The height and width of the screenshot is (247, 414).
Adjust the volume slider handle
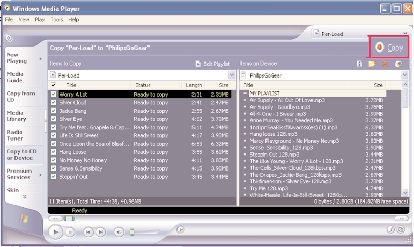pos(132,232)
